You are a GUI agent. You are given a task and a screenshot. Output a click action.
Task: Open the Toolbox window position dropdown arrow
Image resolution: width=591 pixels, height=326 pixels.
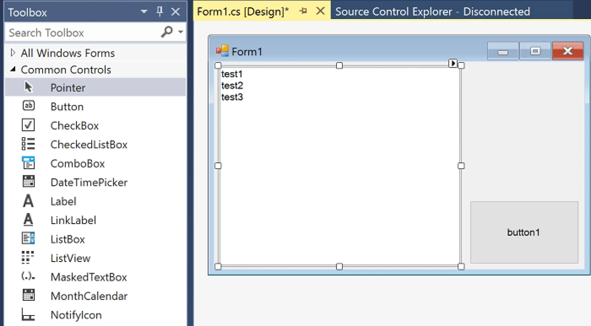pyautogui.click(x=144, y=12)
